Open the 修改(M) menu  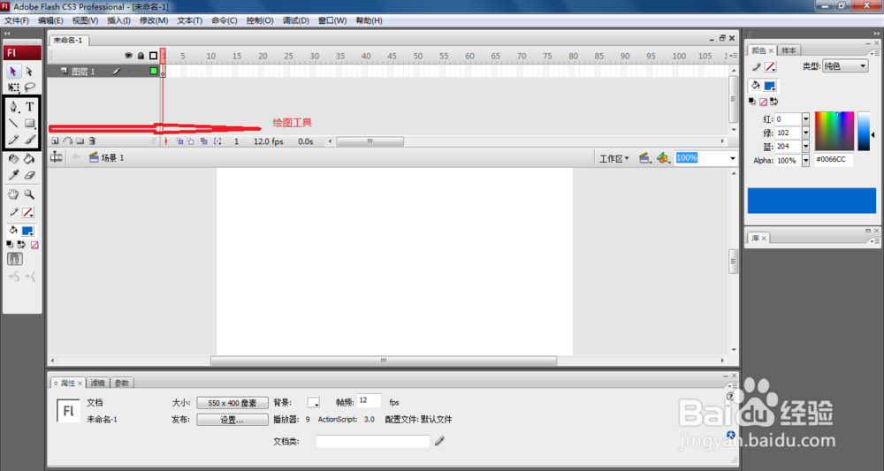(154, 20)
